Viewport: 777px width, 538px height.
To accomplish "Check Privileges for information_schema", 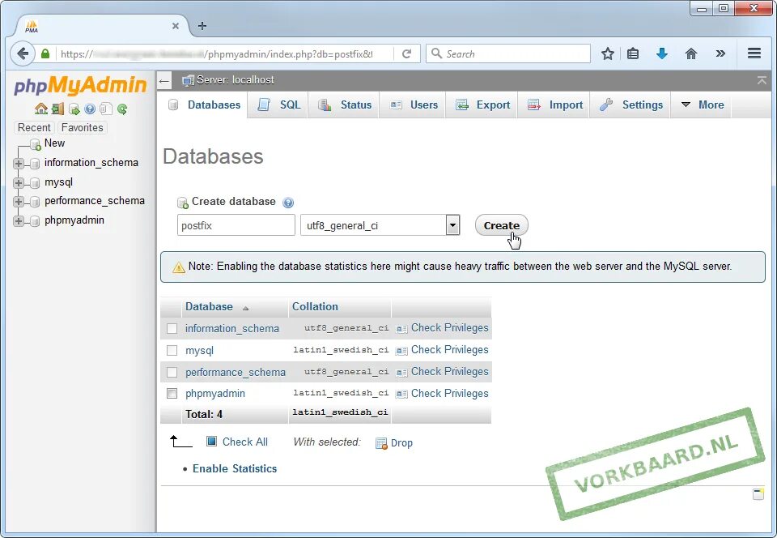I will [x=442, y=328].
